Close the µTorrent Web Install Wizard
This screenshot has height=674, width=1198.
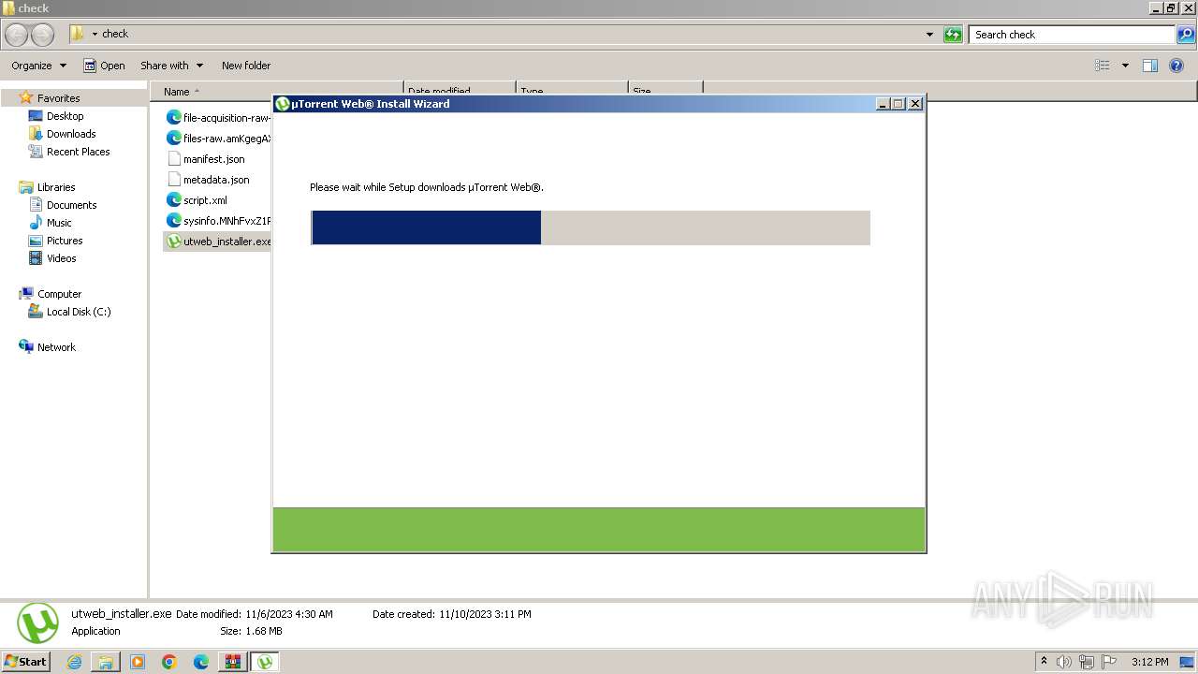tap(915, 104)
